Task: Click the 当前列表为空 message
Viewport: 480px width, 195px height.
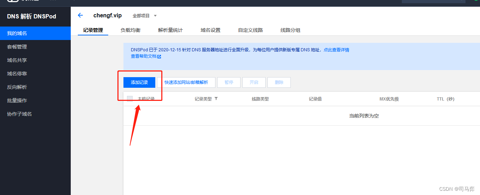Action: tap(364, 116)
